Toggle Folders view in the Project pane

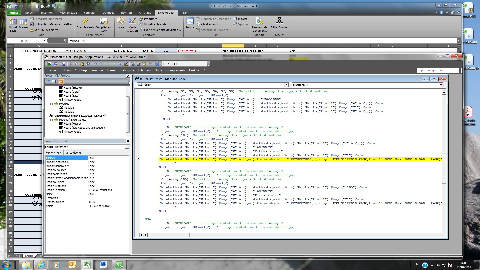[x=61, y=81]
